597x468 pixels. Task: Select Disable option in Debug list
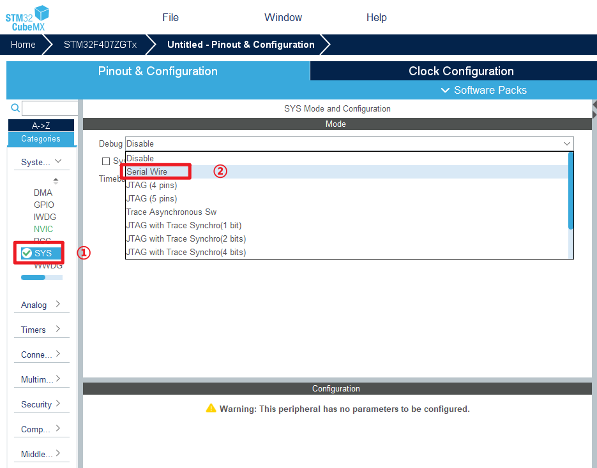point(347,158)
